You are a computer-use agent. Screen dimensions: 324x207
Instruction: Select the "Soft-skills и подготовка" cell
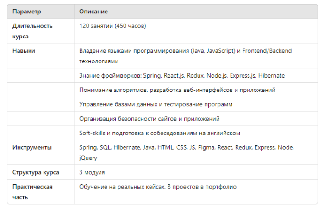(160, 133)
